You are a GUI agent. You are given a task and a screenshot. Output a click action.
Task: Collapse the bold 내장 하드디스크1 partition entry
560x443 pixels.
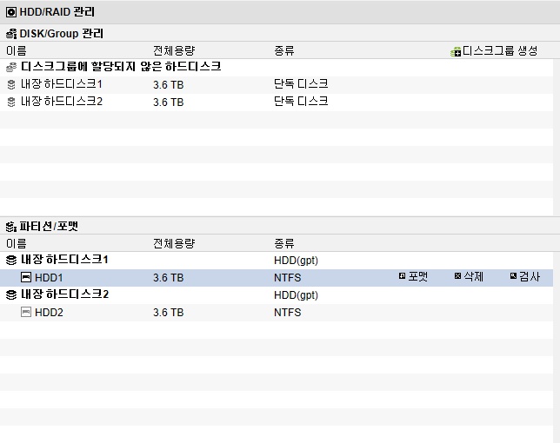(x=57, y=260)
